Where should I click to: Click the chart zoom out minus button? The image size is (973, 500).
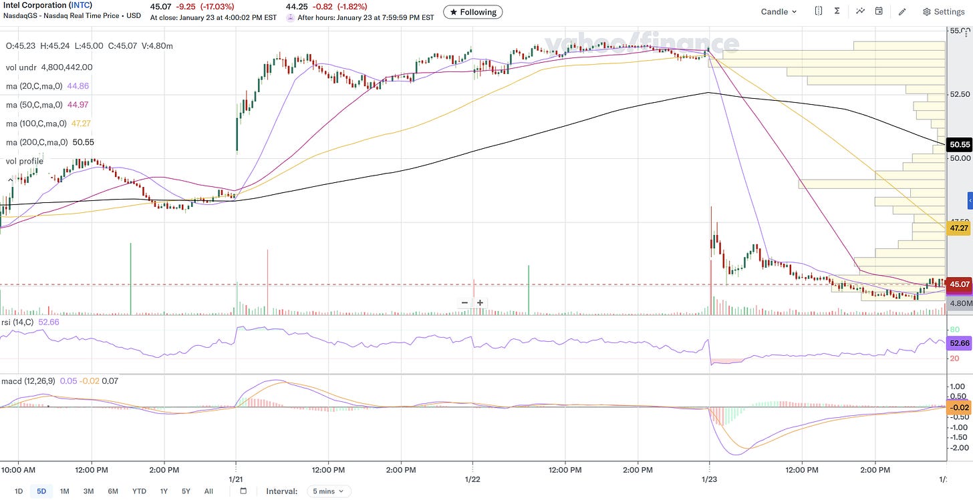pos(464,302)
